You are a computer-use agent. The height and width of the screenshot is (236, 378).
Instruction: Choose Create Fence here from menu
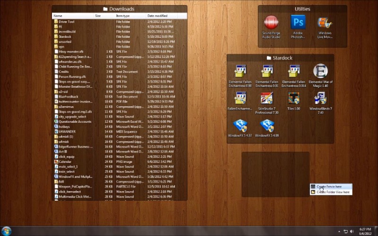point(331,186)
